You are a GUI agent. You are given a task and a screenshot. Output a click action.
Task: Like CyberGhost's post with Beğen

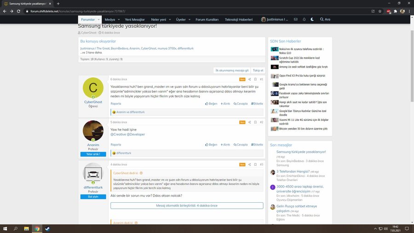pyautogui.click(x=211, y=104)
